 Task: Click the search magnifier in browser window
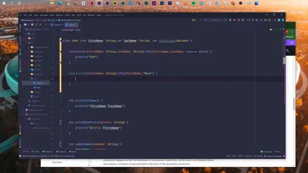tap(287, 50)
